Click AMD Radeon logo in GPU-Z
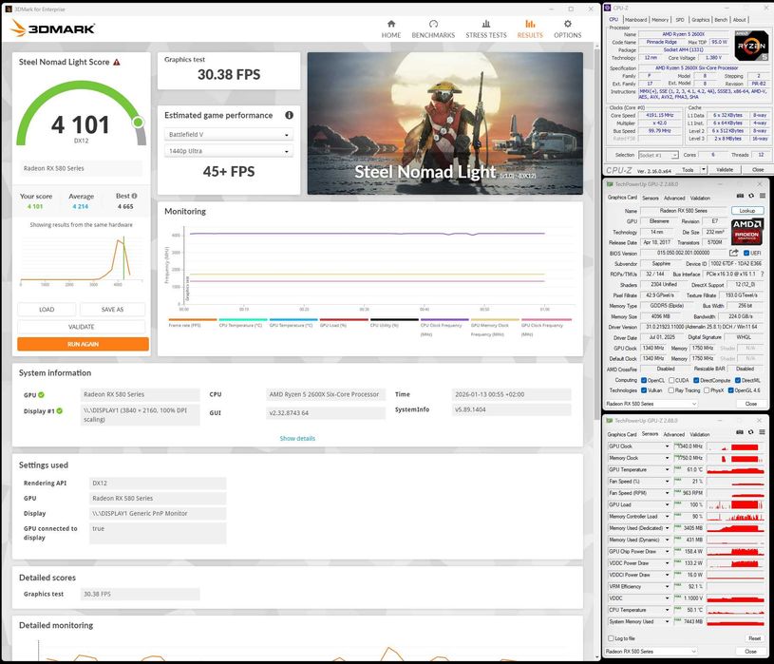Screen dimensions: 774x664 (x=746, y=231)
